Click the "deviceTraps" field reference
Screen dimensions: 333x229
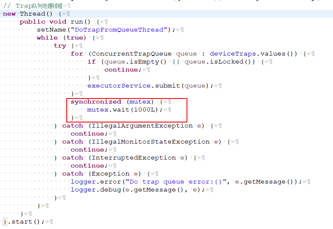click(x=233, y=54)
